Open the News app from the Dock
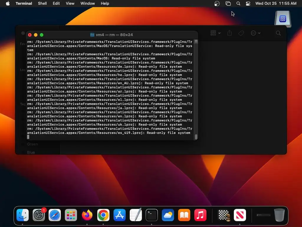This screenshot has width=302, height=227. [x=240, y=215]
